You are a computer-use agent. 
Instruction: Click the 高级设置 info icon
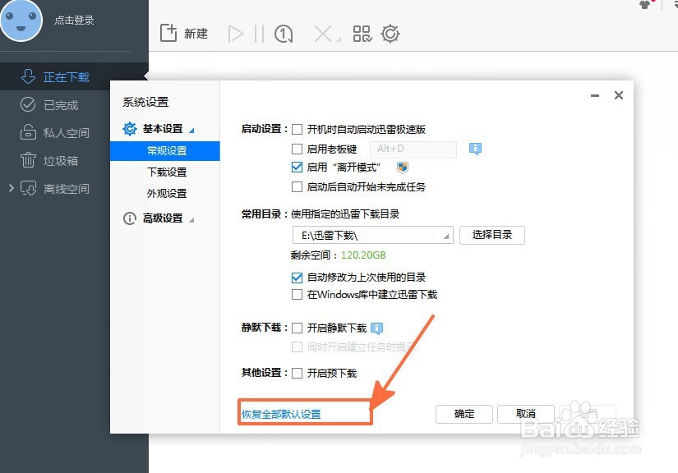[130, 218]
